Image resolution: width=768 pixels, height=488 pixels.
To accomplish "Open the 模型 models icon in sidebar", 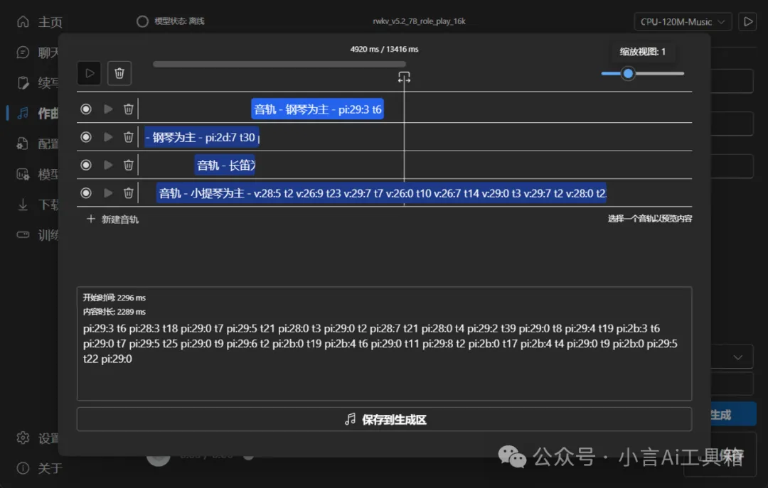I will click(x=23, y=174).
